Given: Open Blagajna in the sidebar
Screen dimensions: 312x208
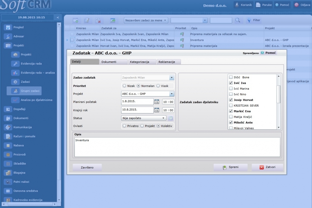Looking at the screenshot, I should tap(19, 173).
